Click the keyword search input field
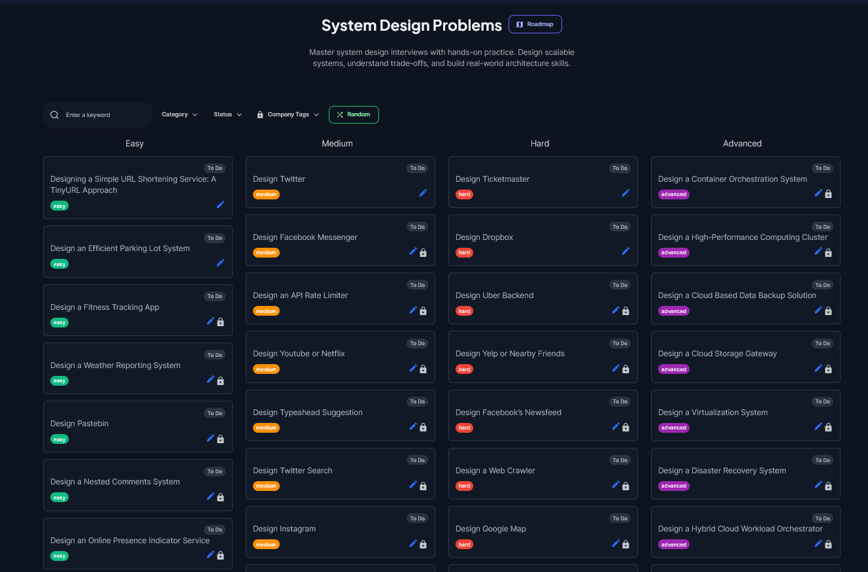This screenshot has width=868, height=572. coord(98,115)
